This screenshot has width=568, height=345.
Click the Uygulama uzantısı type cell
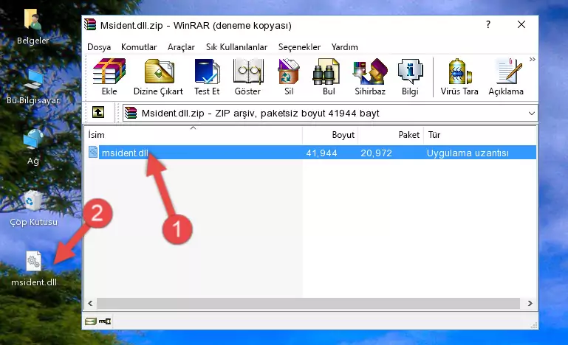click(x=468, y=153)
